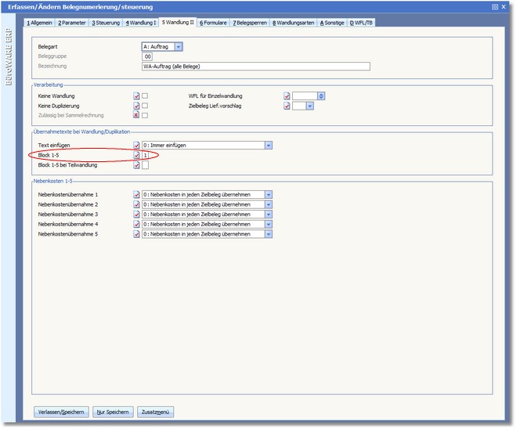
Task: Toggle the Zulässig bei Sammelrechnung checkbox
Action: 145,115
